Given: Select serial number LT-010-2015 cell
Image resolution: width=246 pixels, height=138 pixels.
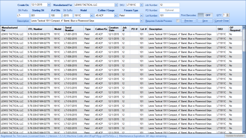Looking at the screenshot, I should tap(73, 74).
